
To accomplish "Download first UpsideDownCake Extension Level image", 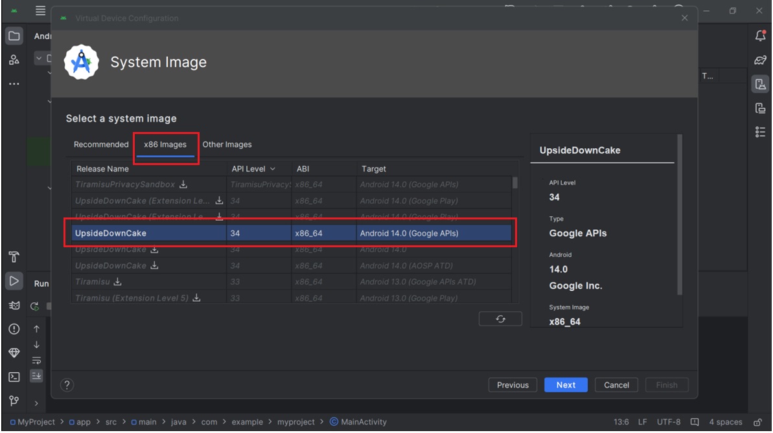I will click(x=220, y=201).
